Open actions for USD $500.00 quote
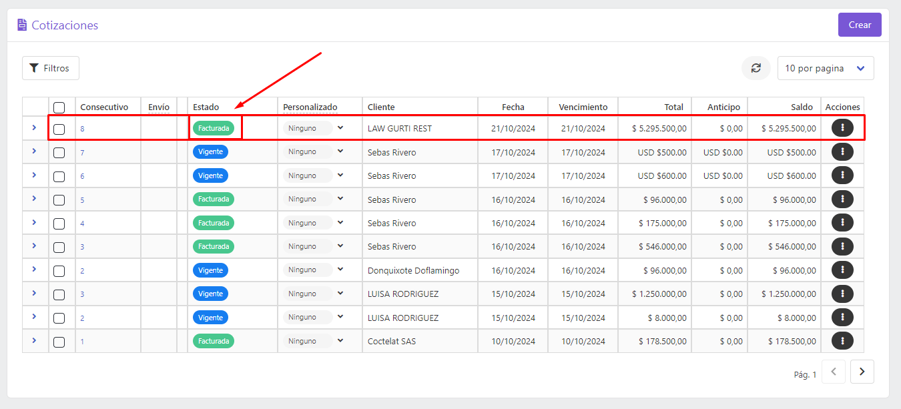Viewport: 901px width, 409px height. coord(842,152)
